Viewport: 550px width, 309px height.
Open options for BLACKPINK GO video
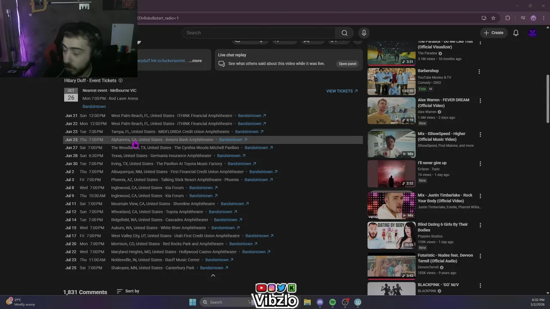480,285
